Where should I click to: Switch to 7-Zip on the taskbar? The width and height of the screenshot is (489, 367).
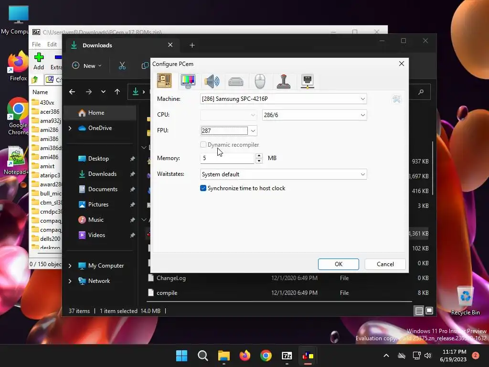click(287, 356)
